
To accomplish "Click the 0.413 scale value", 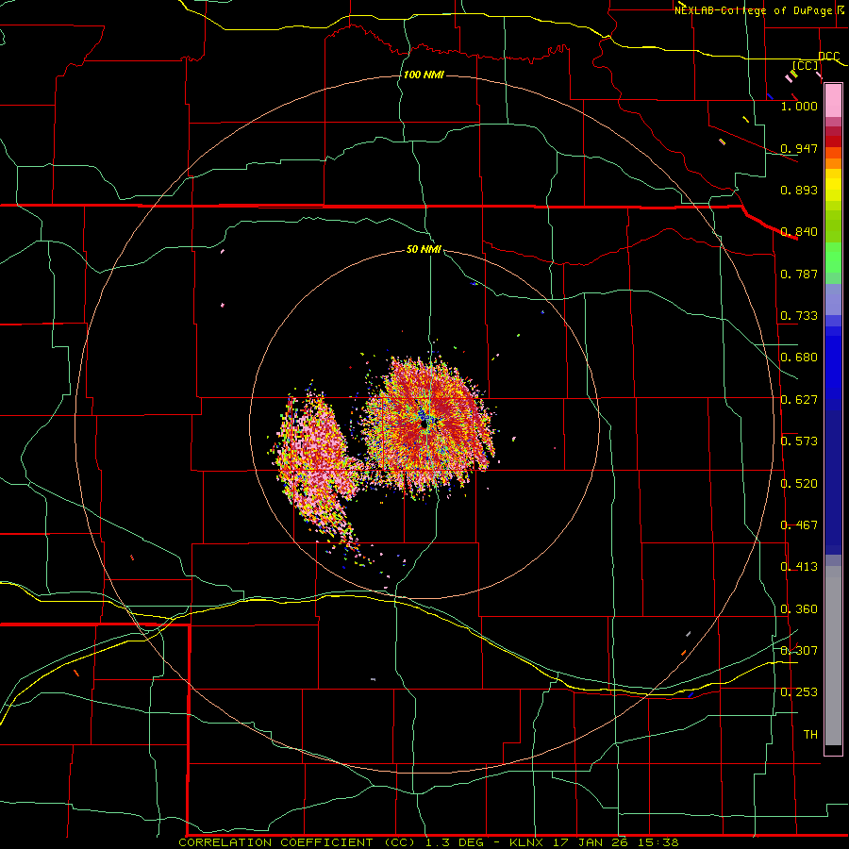I will coord(799,567).
